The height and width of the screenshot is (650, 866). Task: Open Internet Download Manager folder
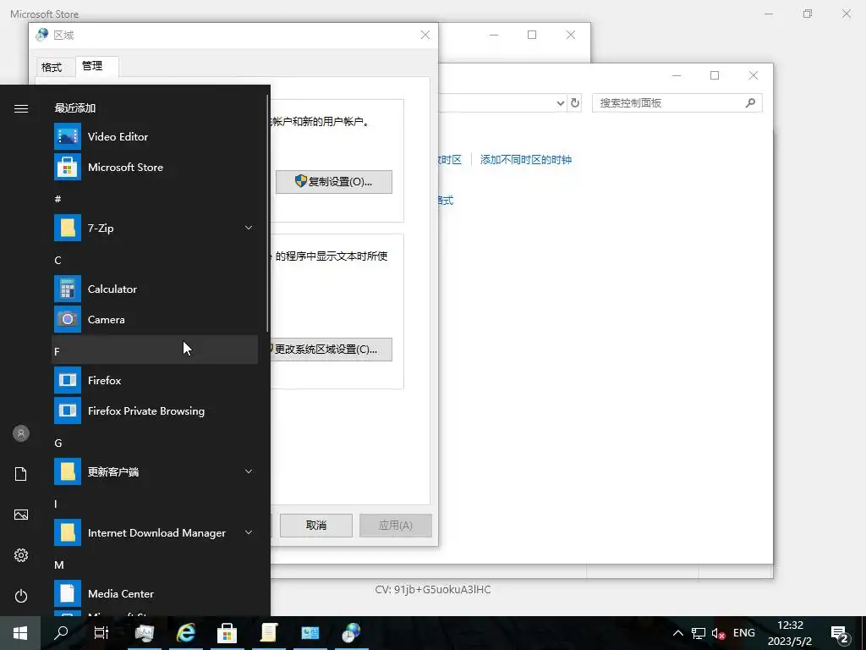pos(155,533)
